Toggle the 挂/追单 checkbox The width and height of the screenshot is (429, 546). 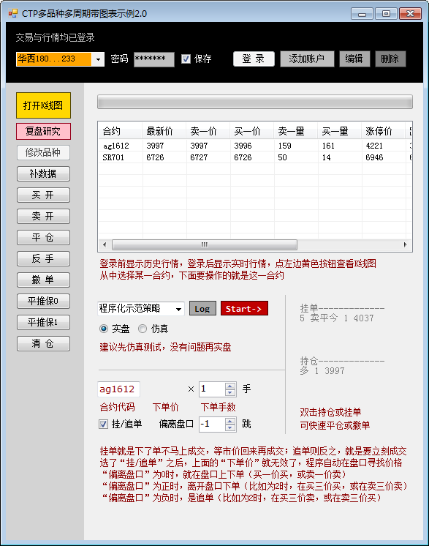(x=103, y=424)
